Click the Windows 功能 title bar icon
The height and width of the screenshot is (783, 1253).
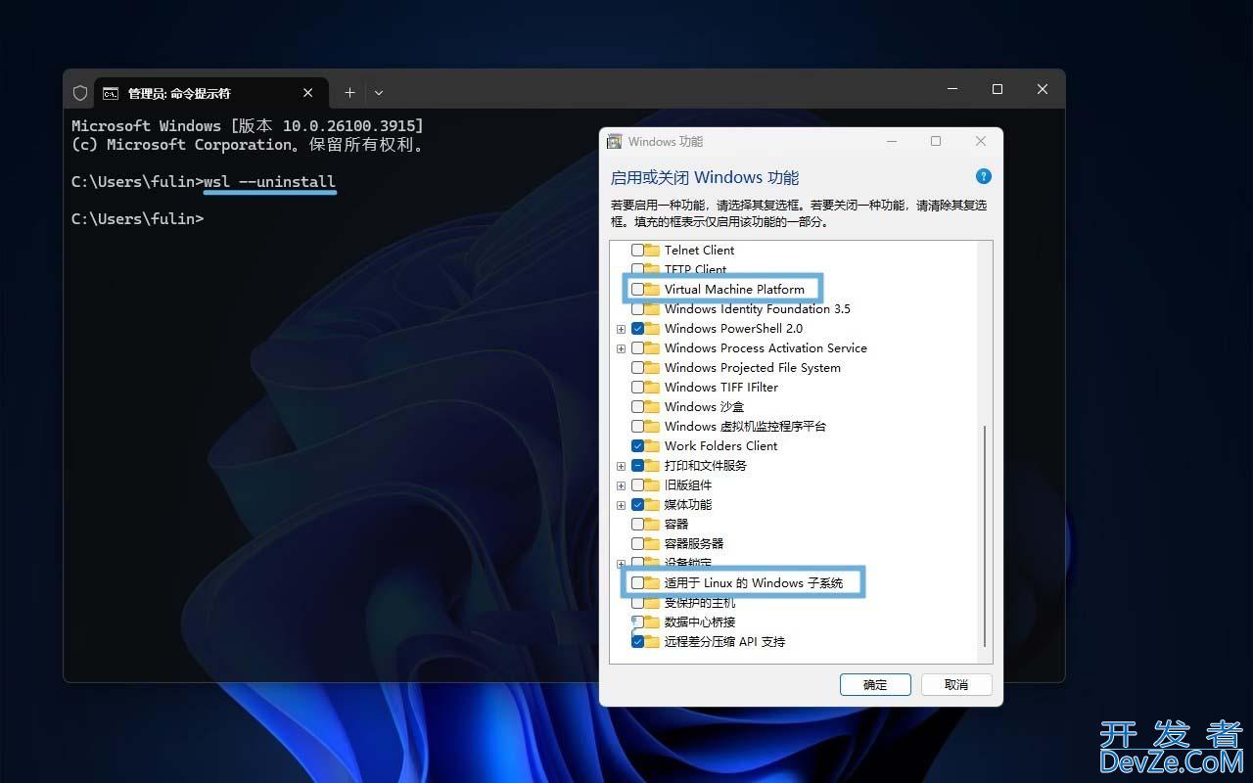tap(615, 141)
